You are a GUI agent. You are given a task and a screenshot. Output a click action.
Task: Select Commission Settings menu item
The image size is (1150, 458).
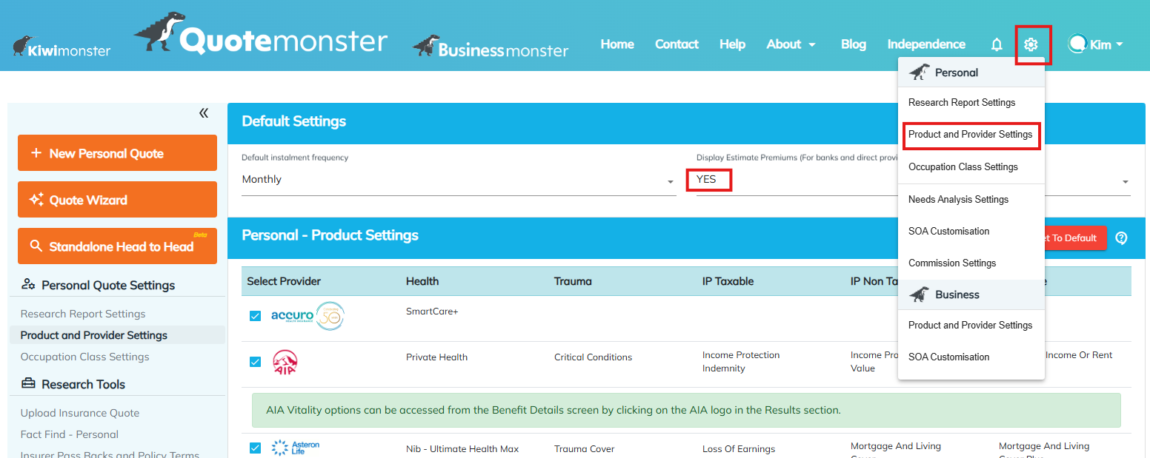(x=971, y=263)
